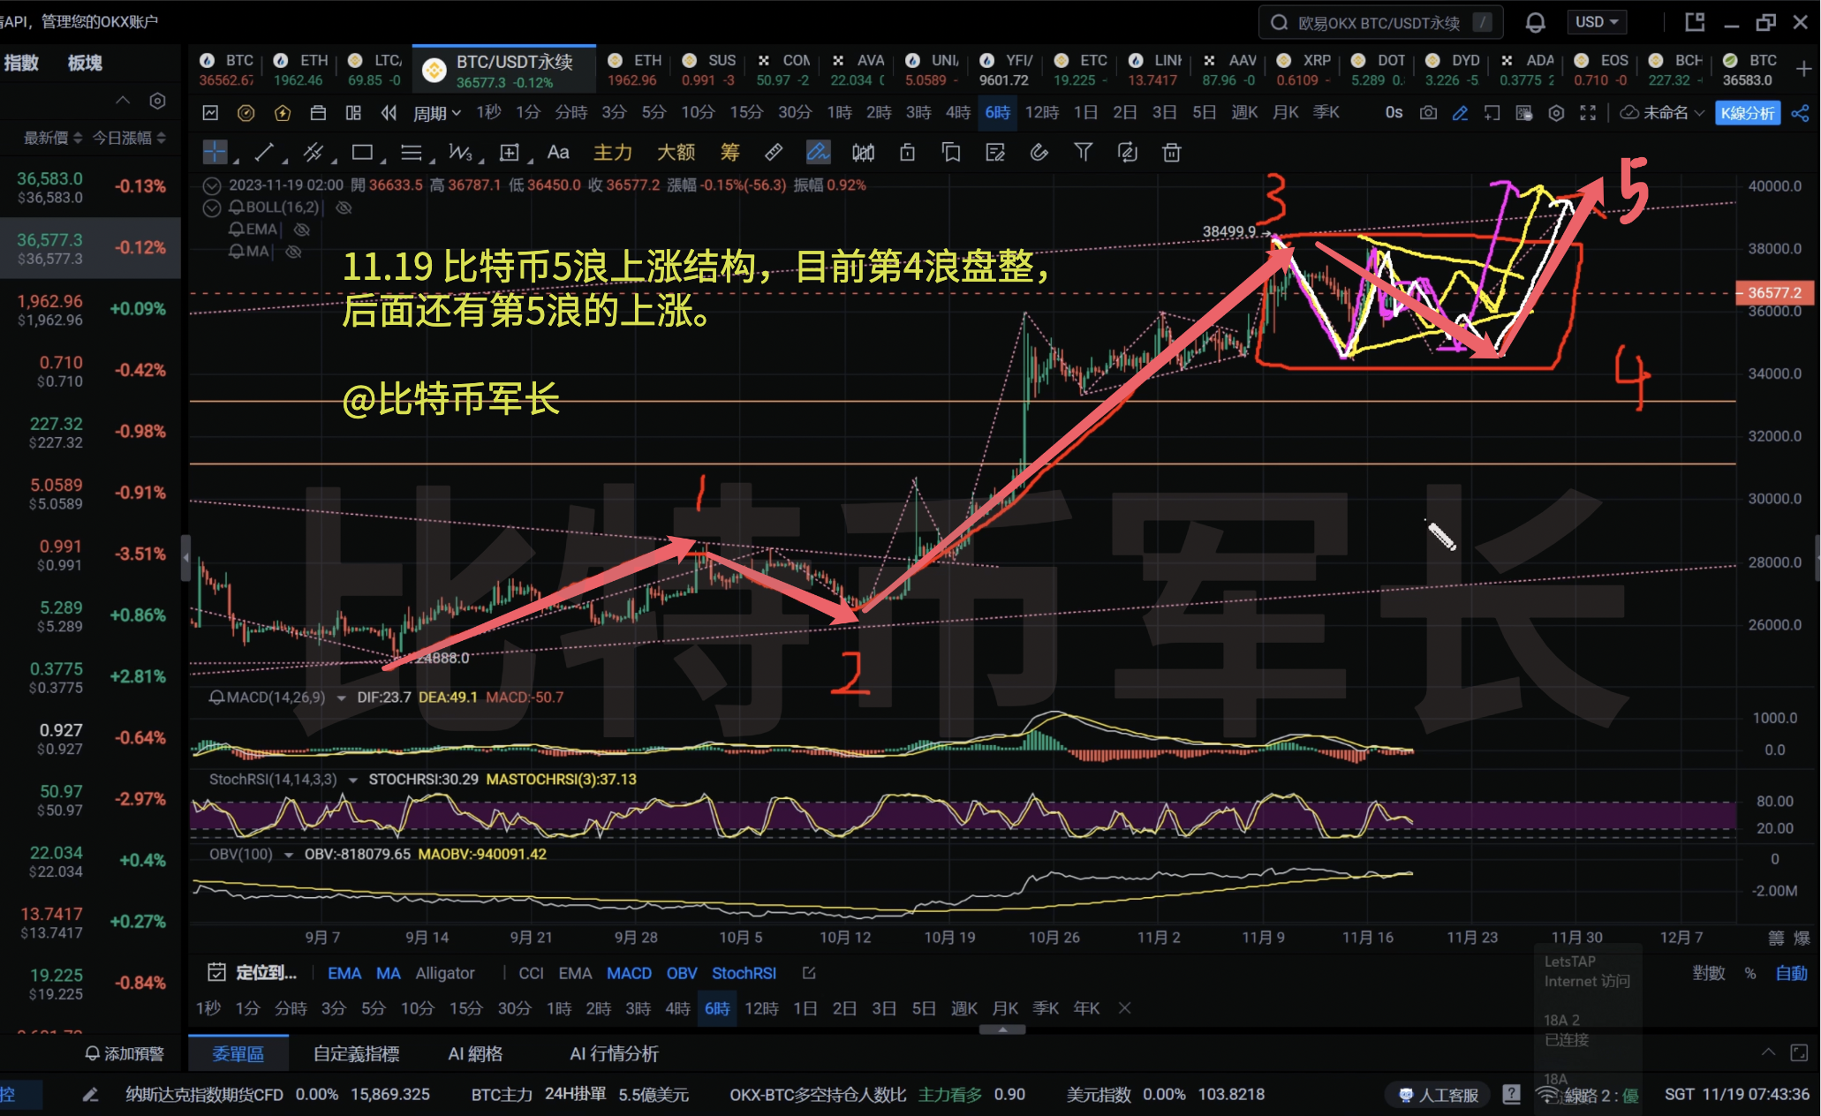Collapse the OHLC info row chevron
The width and height of the screenshot is (1821, 1116).
pos(212,185)
